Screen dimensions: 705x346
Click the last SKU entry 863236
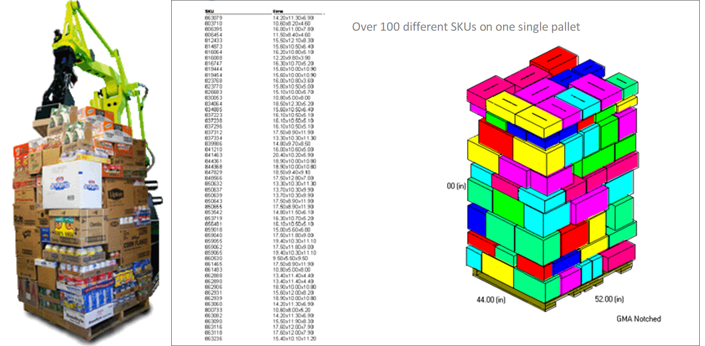click(213, 339)
